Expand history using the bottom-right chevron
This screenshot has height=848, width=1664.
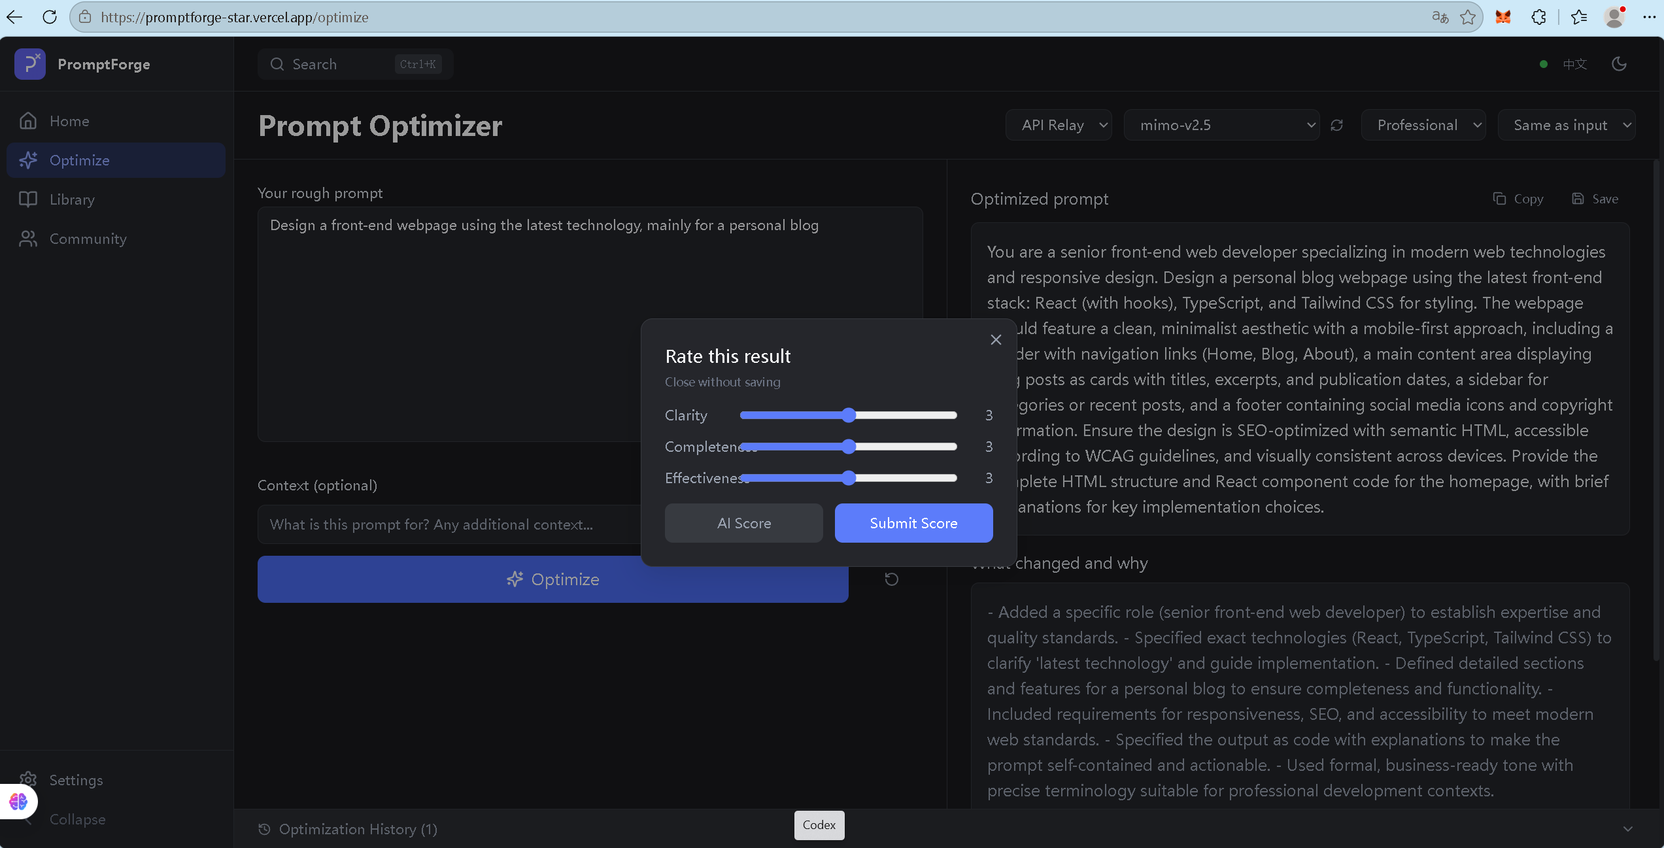[1627, 829]
